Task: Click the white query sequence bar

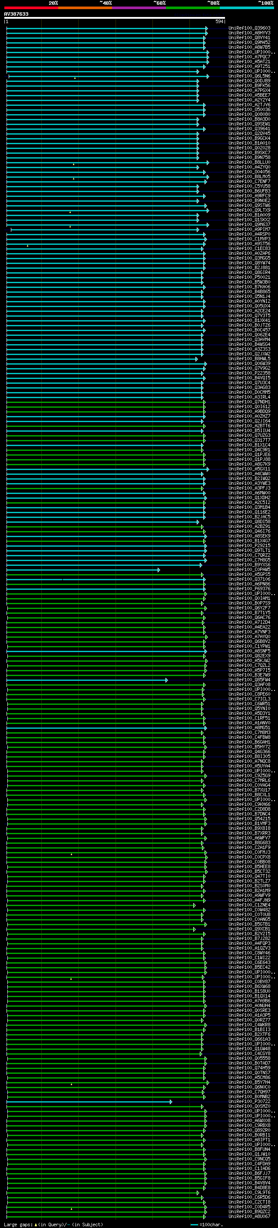Action: [x=115, y=17]
